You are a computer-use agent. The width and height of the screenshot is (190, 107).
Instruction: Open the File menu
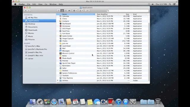pos(28,4)
